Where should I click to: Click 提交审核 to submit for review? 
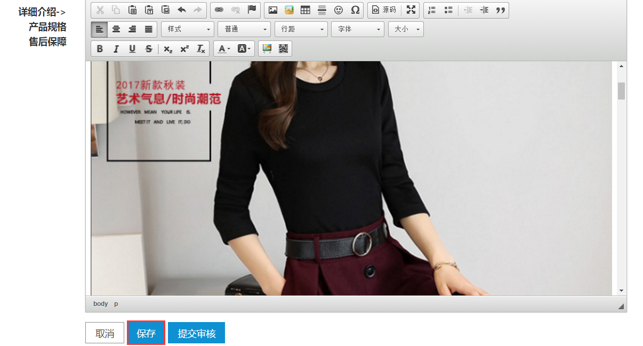pyautogui.click(x=196, y=333)
